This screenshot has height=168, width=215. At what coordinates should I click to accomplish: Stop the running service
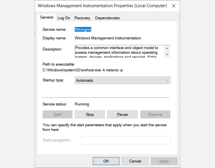click(90, 114)
